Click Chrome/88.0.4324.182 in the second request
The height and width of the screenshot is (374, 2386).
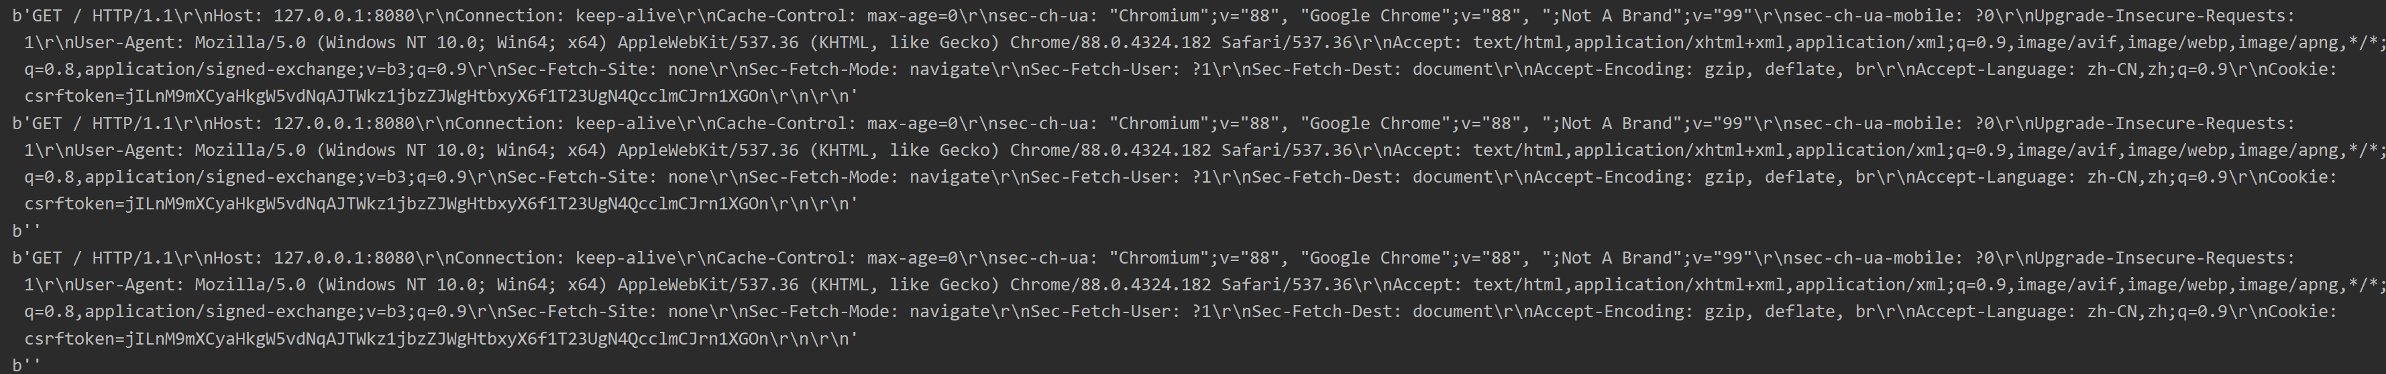pos(1111,151)
